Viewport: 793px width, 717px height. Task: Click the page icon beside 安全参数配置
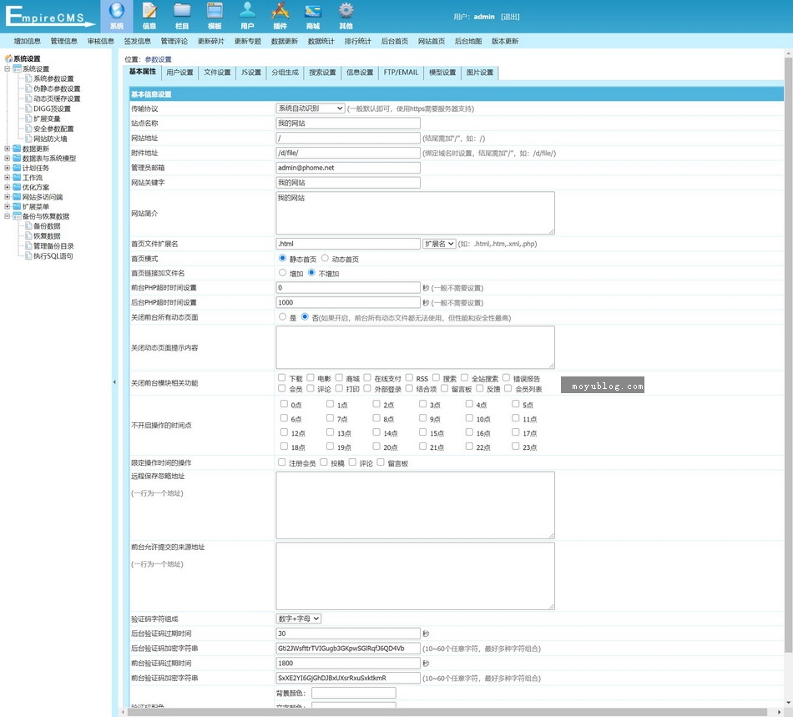point(29,129)
